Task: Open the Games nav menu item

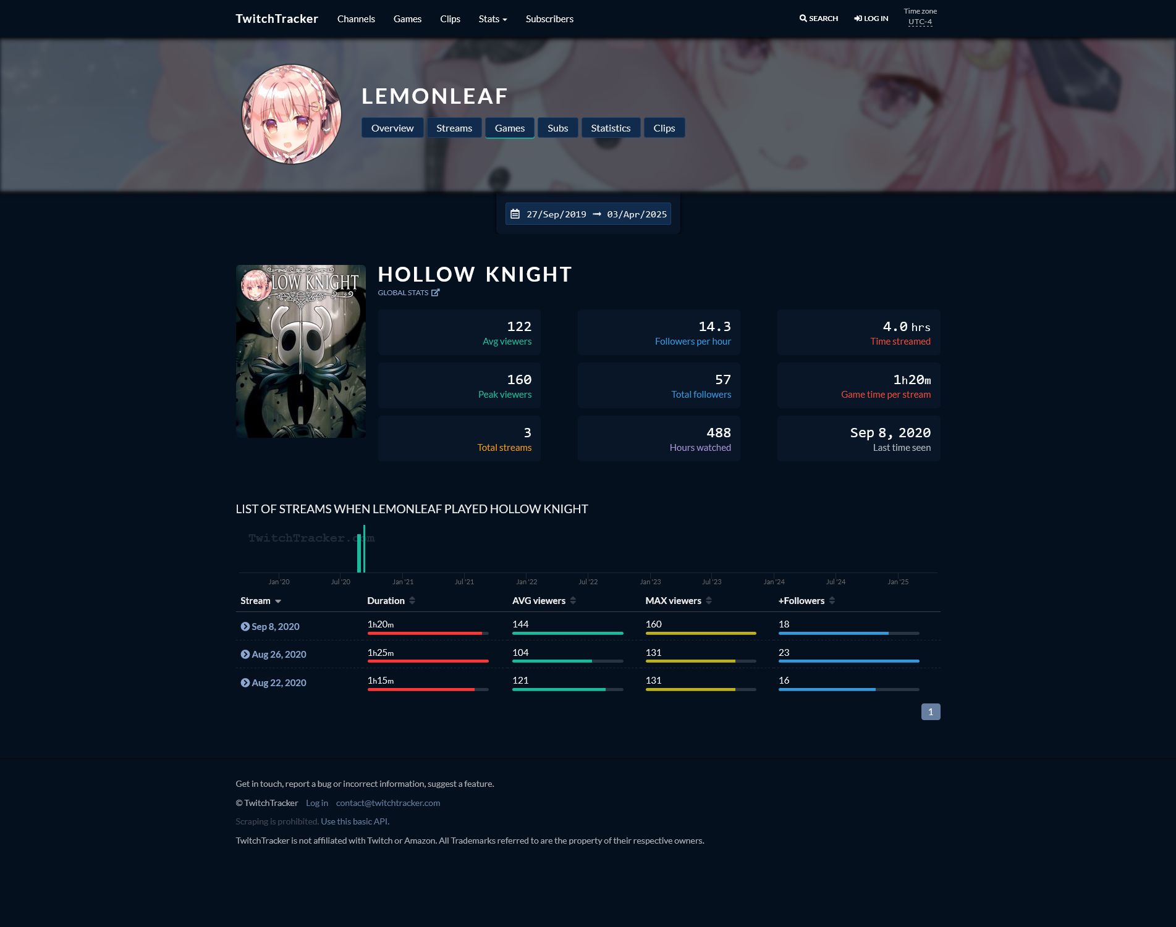Action: 407,19
